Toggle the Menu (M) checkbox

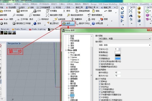click(x=100, y=81)
